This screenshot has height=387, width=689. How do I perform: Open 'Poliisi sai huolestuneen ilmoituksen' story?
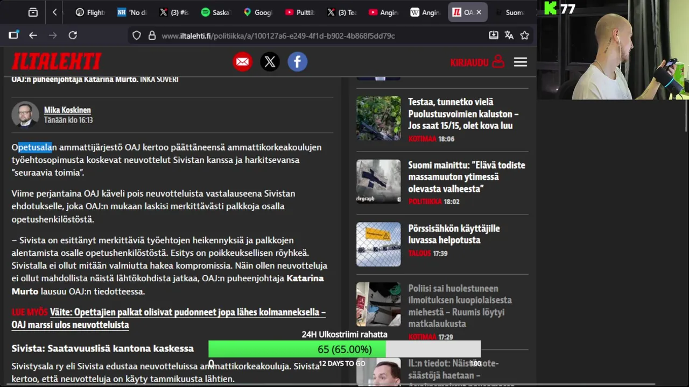(460, 306)
